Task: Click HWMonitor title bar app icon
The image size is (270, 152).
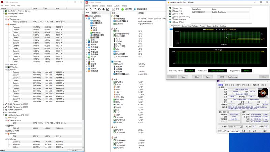Action: click(2, 2)
